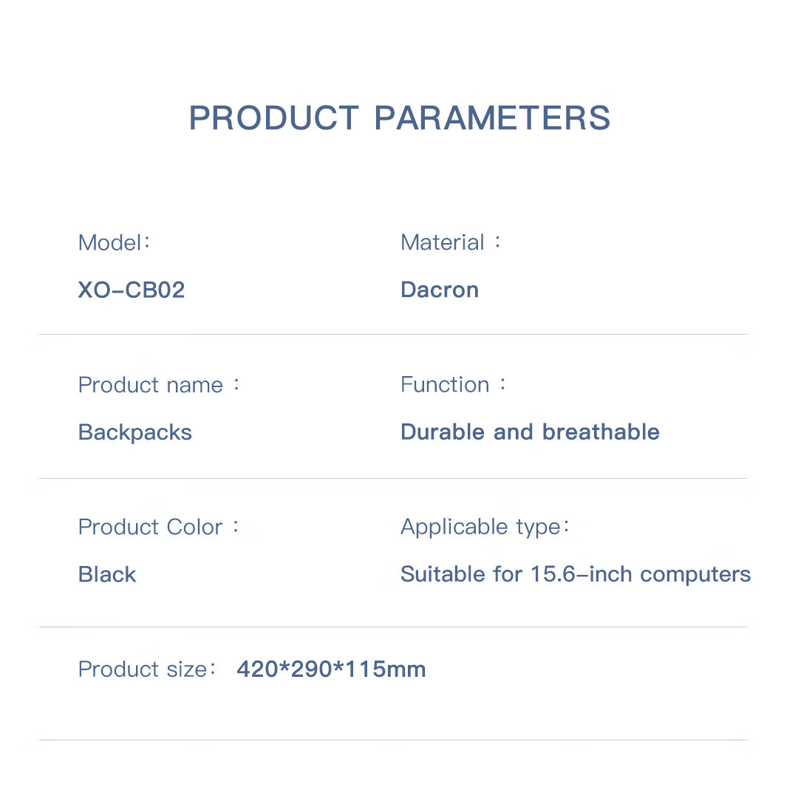Screen dimensions: 798x798
Task: Click the divider line below Product size row
Action: coord(392,740)
